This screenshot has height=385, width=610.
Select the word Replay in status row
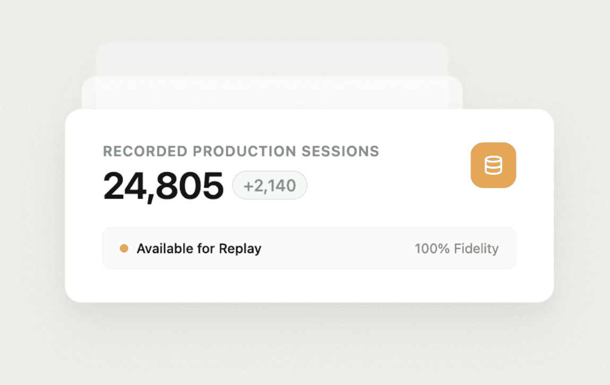(x=240, y=249)
